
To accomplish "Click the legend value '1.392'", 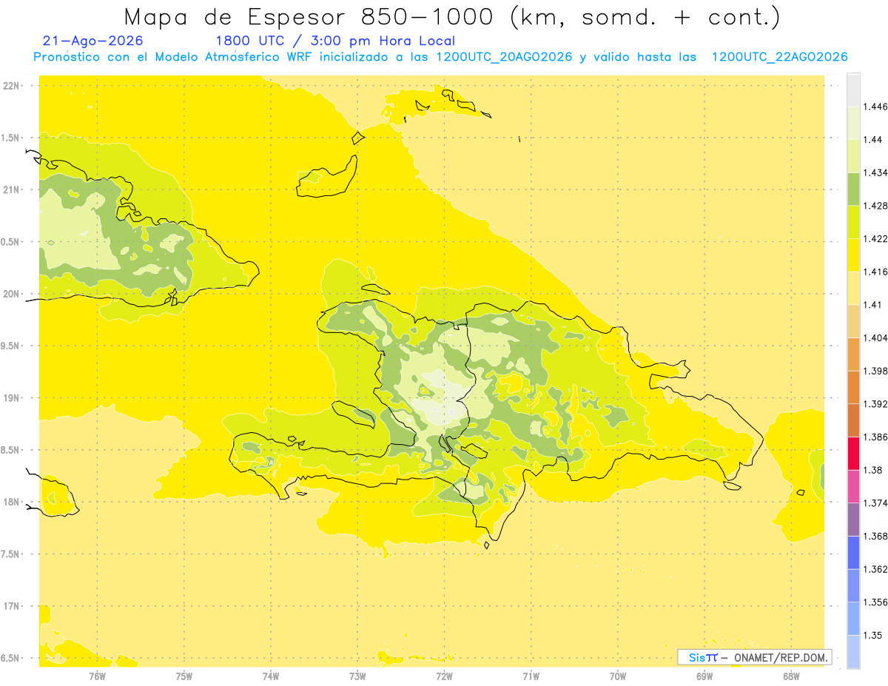I will click(876, 404).
